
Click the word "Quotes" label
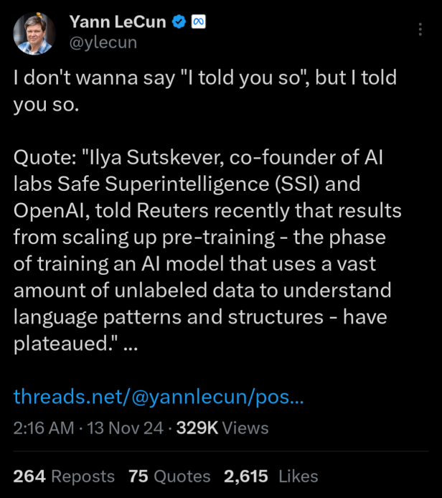coord(182,476)
